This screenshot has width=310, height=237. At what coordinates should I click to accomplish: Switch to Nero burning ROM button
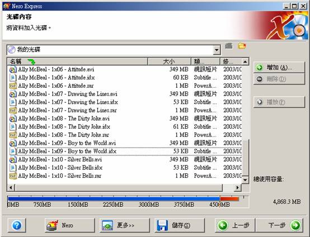point(70,225)
